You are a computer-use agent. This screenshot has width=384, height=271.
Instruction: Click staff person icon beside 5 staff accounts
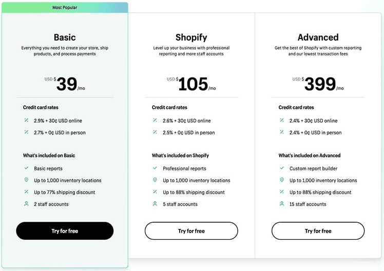pos(155,204)
